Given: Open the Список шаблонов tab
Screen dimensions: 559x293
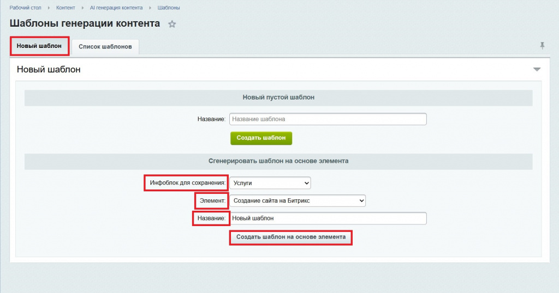Looking at the screenshot, I should tap(105, 47).
